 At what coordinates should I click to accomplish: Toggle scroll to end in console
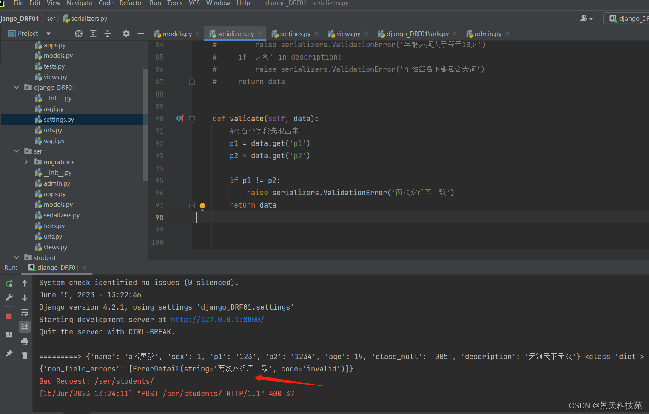[25, 327]
